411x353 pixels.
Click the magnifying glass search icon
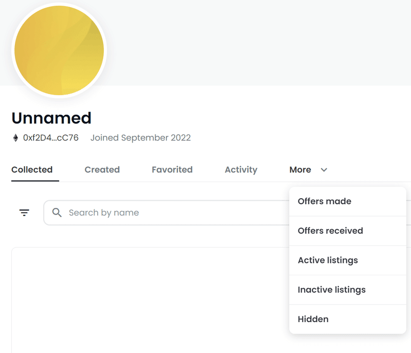57,213
